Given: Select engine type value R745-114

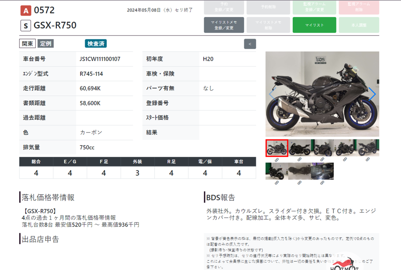Looking at the screenshot, I should 91,74.
